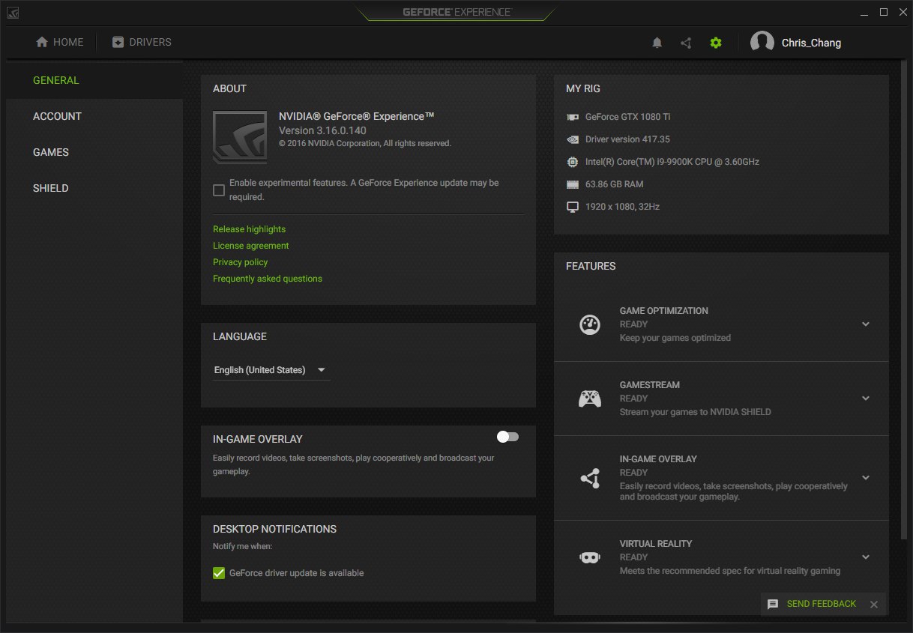Click the NVIDIA logo in title bar

click(13, 13)
